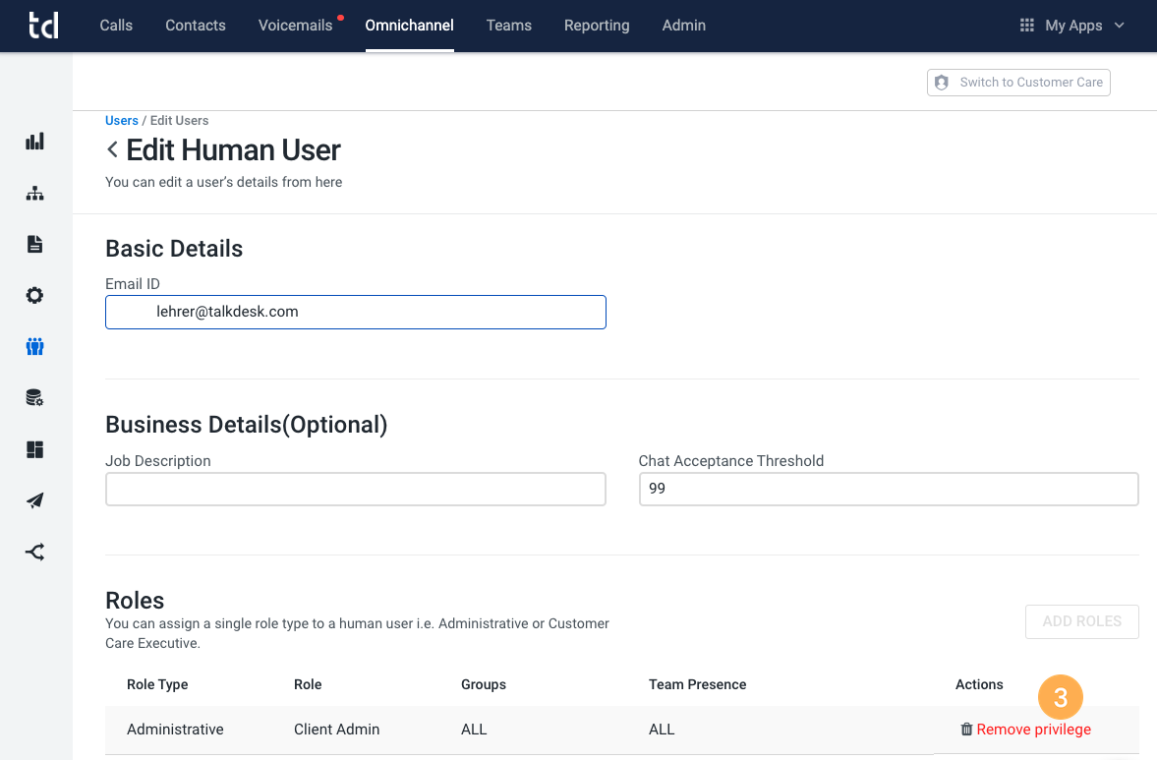The width and height of the screenshot is (1157, 760).
Task: Open the users group sidebar icon
Action: (34, 346)
